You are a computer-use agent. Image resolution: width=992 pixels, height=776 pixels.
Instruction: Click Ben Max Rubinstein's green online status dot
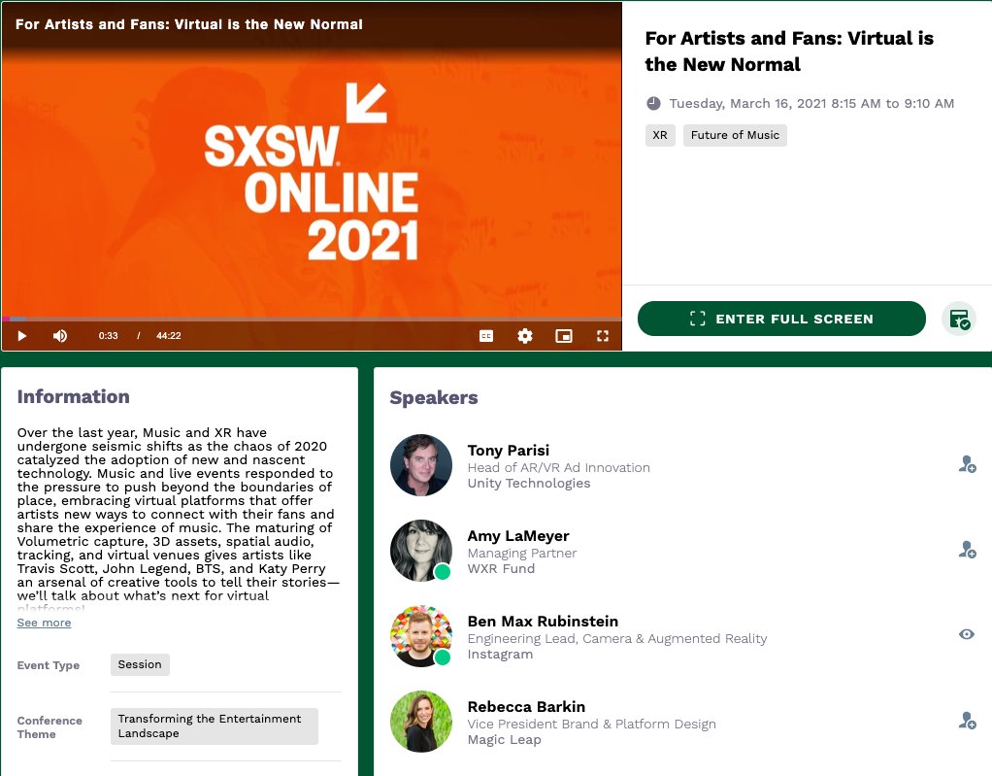pos(443,658)
